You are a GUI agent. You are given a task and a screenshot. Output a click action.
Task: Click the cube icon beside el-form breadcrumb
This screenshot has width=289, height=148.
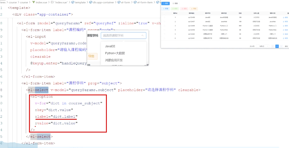point(119,2)
